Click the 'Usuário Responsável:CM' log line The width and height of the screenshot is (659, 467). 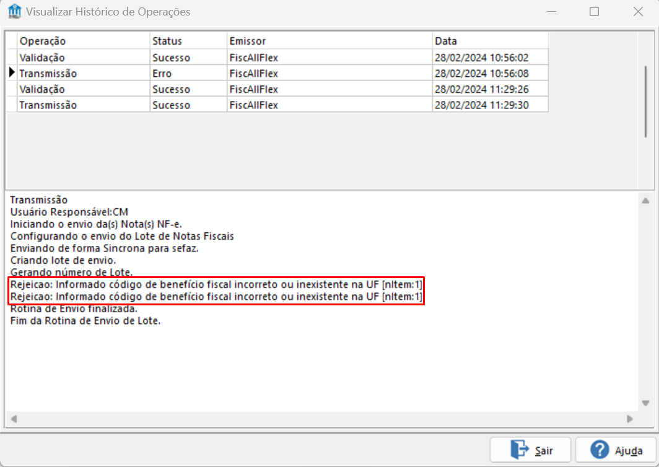click(x=69, y=212)
